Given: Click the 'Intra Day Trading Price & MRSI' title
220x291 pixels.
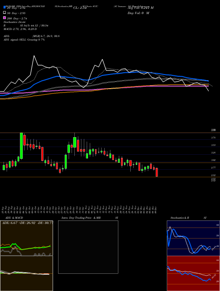Looking at the screenshot, I should pyautogui.click(x=90, y=218).
